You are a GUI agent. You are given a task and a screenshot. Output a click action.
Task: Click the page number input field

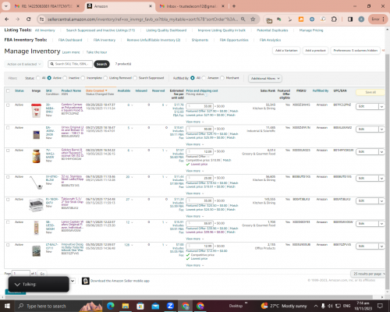click(x=21, y=274)
